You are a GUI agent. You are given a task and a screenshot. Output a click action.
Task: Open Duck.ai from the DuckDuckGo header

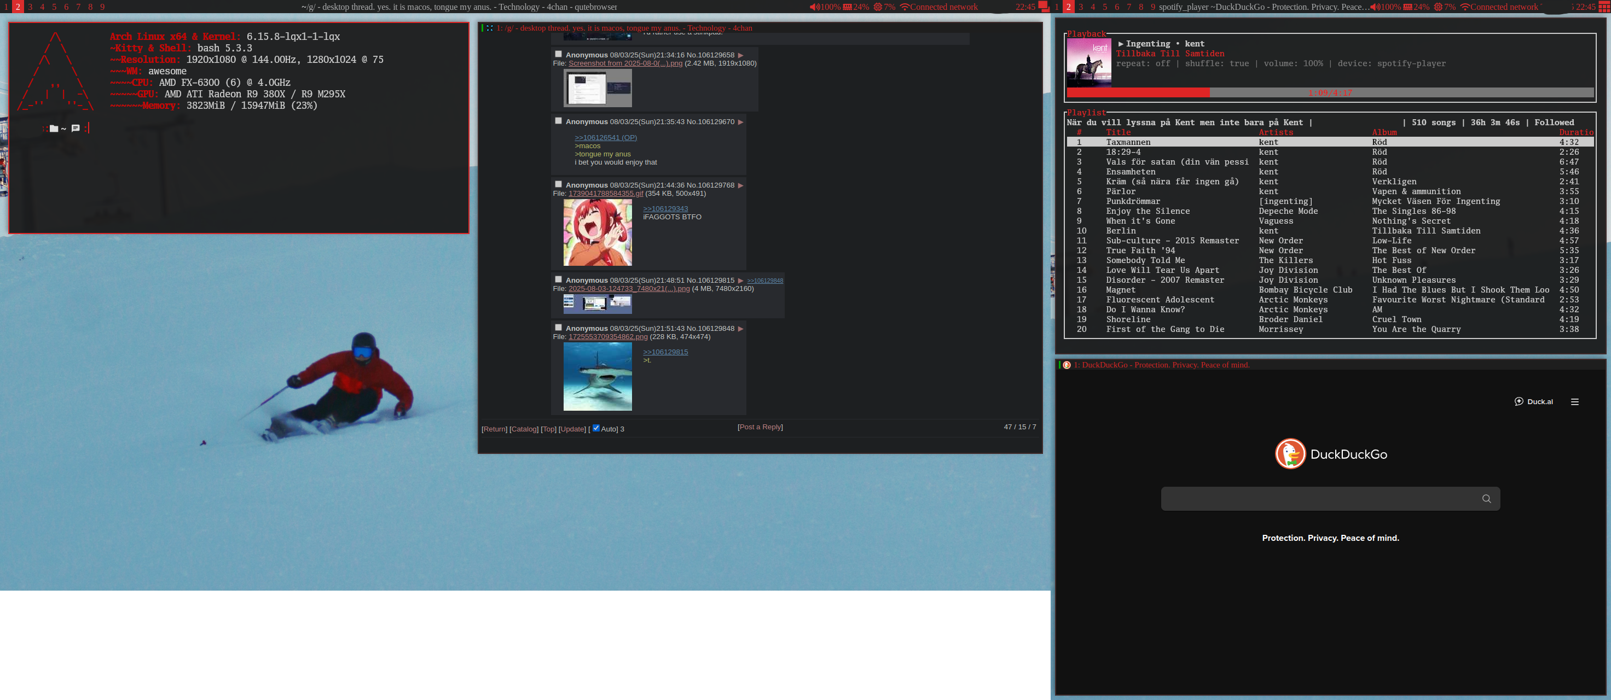pos(1533,402)
